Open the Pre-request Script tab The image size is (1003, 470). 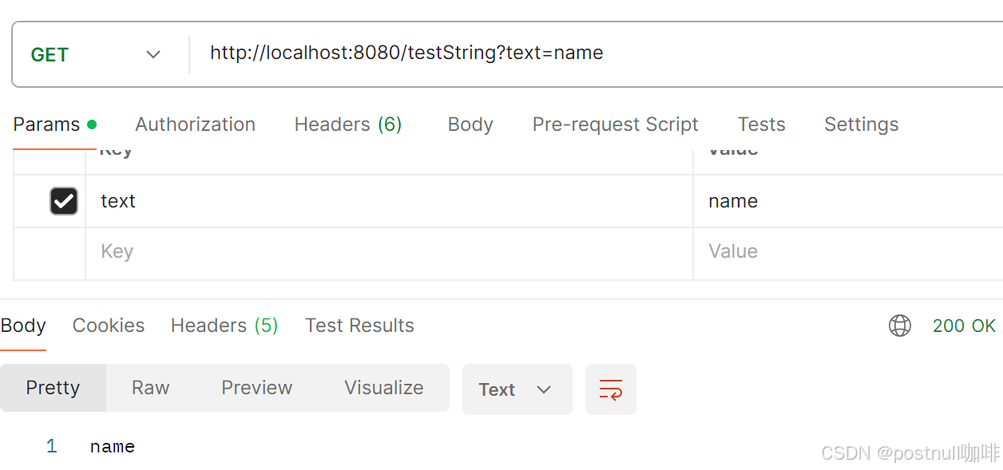[615, 124]
